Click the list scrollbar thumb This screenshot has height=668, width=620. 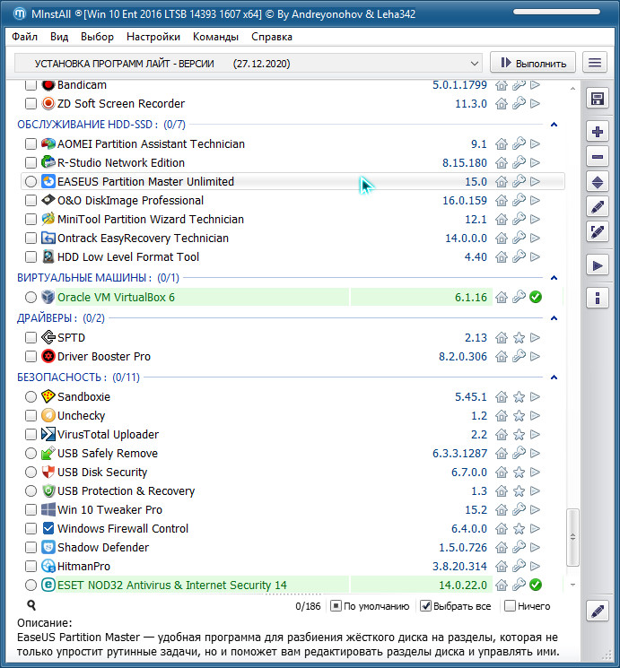[573, 537]
